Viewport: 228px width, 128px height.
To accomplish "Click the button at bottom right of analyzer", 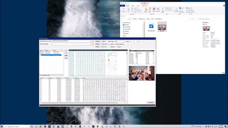I will (x=151, y=102).
